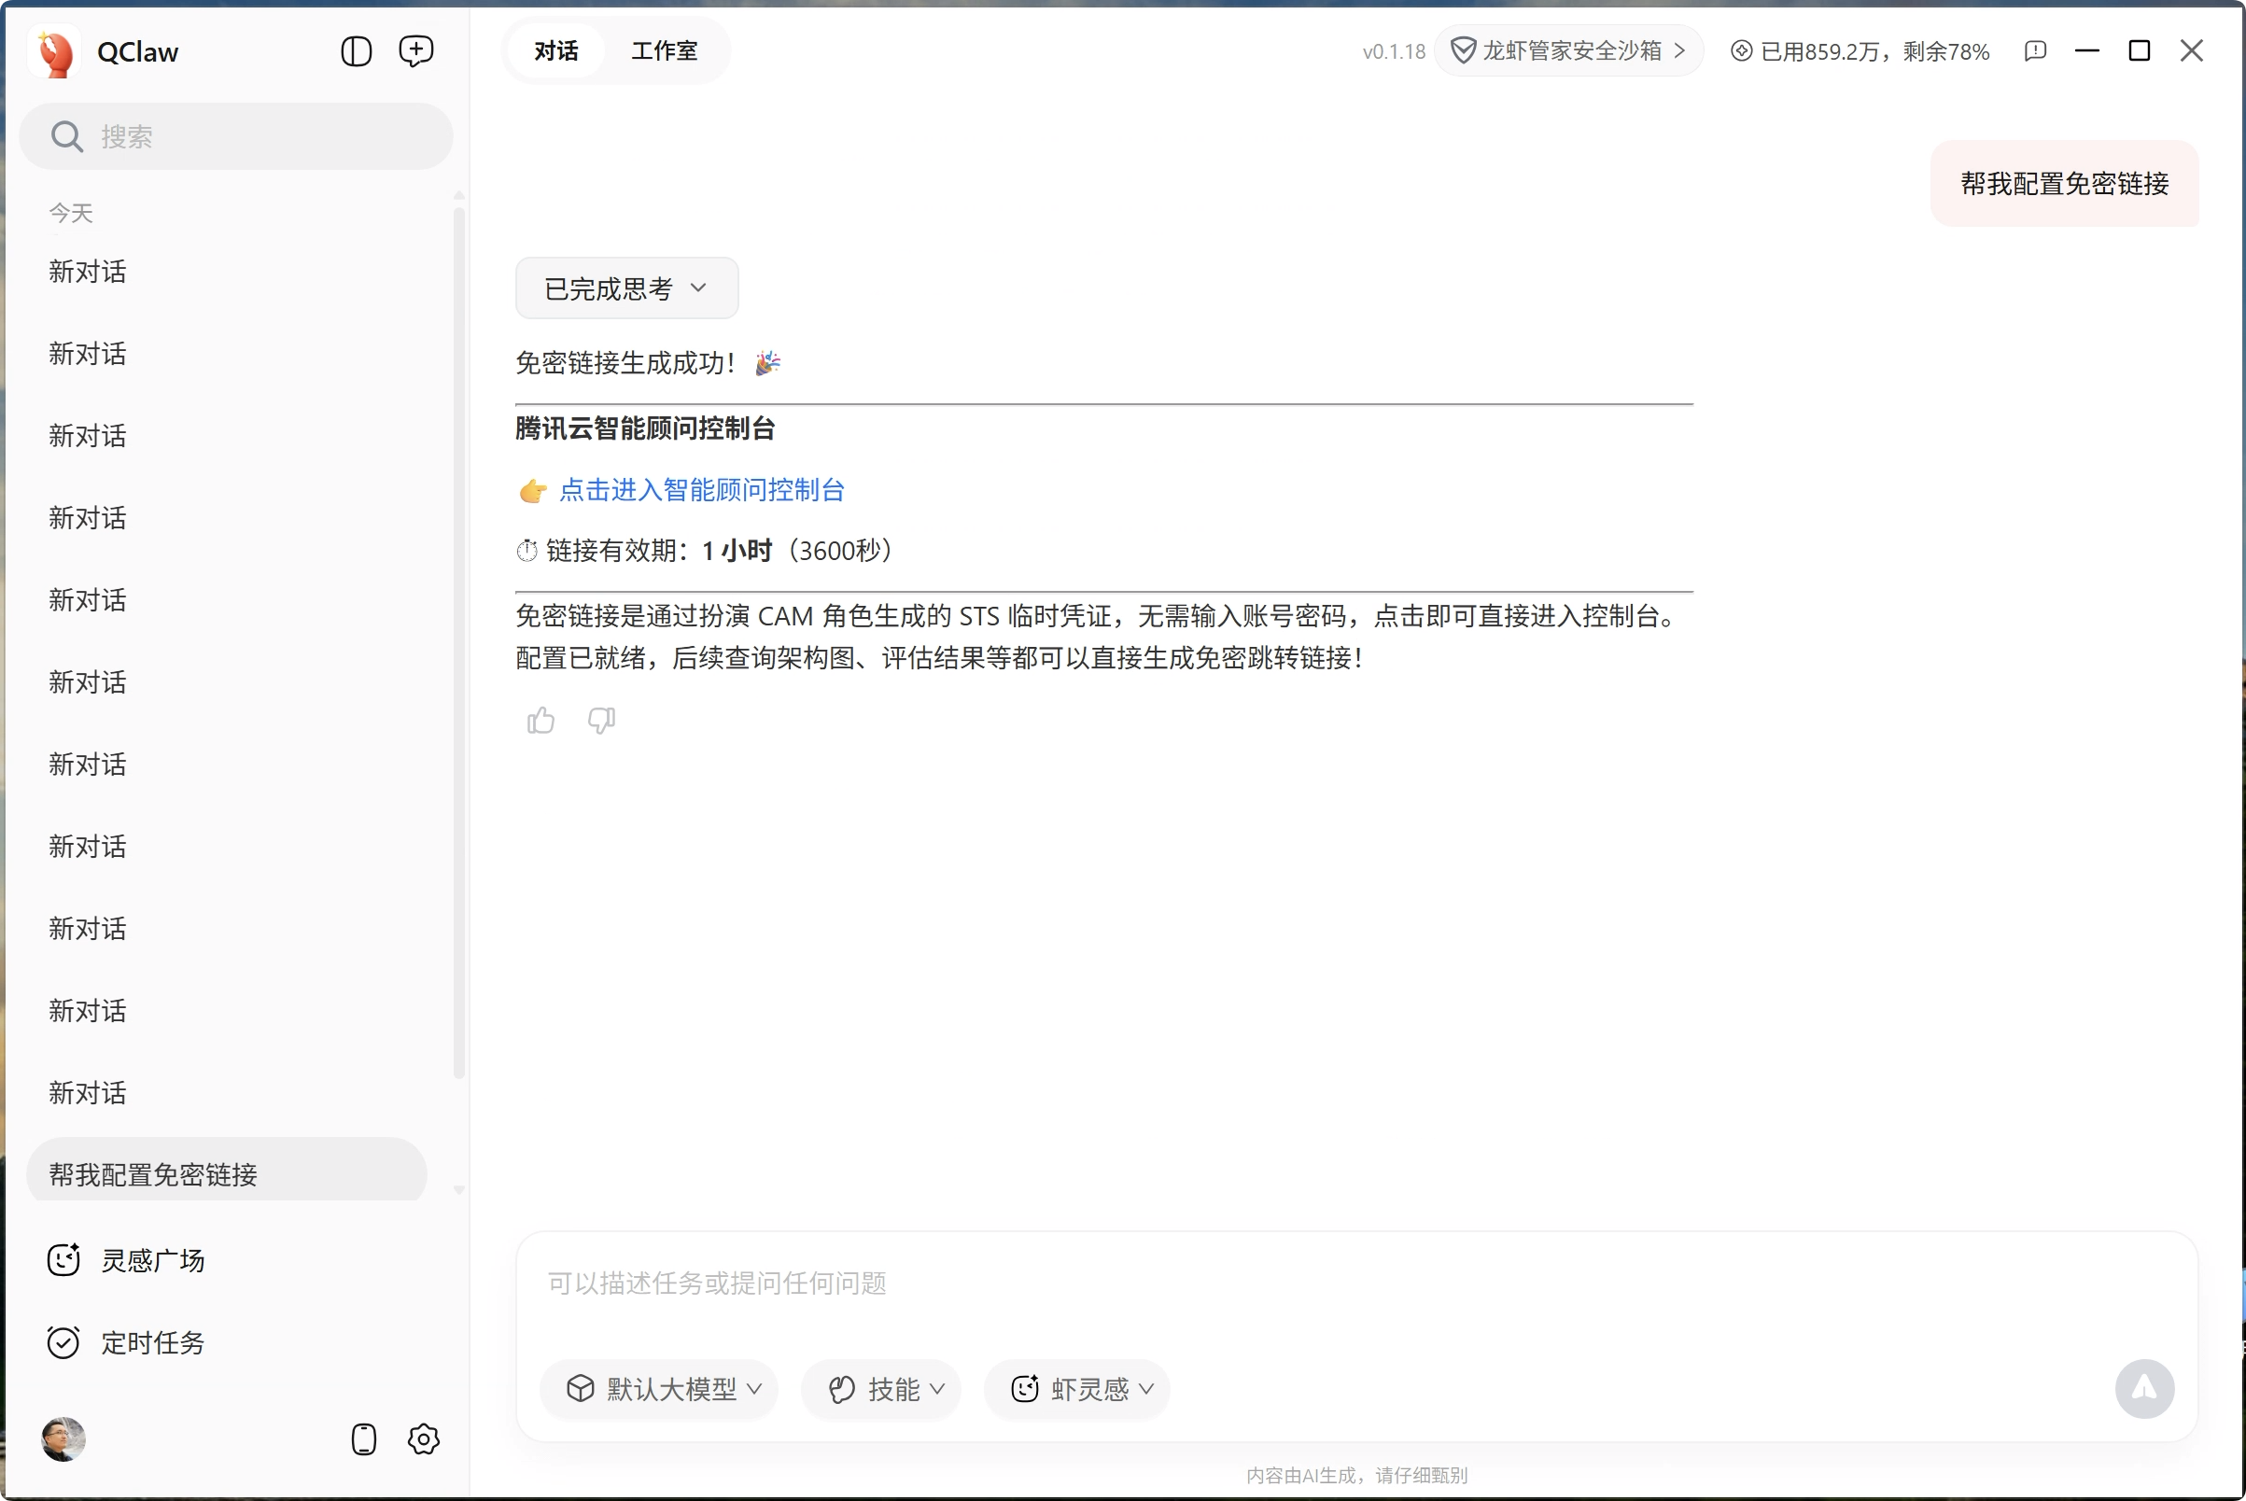Image resolution: width=2246 pixels, height=1501 pixels.
Task: Open 龙虾管家安全沙箱 button
Action: click(1568, 50)
